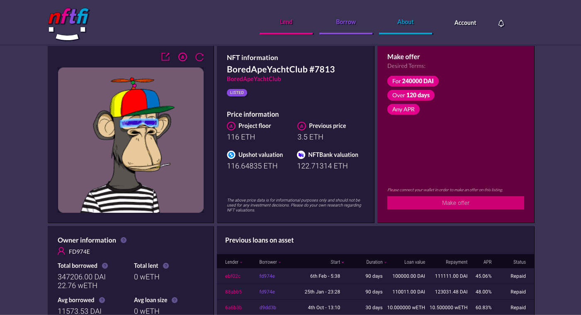581x315 pixels.
Task: Click the OpenSea icon above the ape image
Action: pyautogui.click(x=182, y=57)
